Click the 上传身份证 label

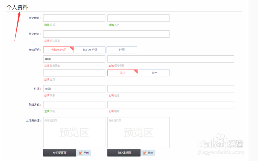coord(34,121)
